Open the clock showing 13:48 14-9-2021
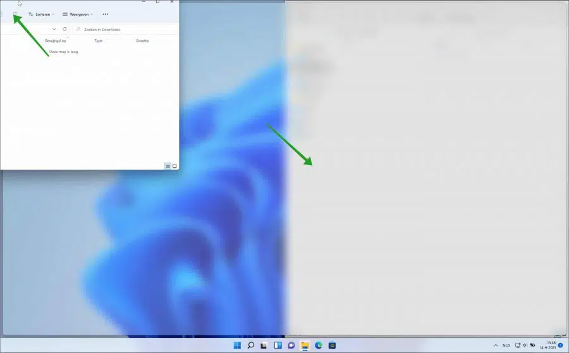569x353 pixels. 548,345
